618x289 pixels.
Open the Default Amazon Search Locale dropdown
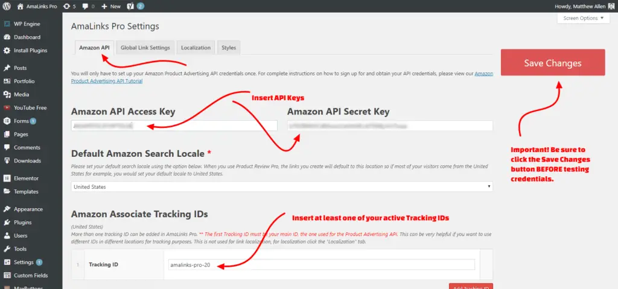[282, 186]
